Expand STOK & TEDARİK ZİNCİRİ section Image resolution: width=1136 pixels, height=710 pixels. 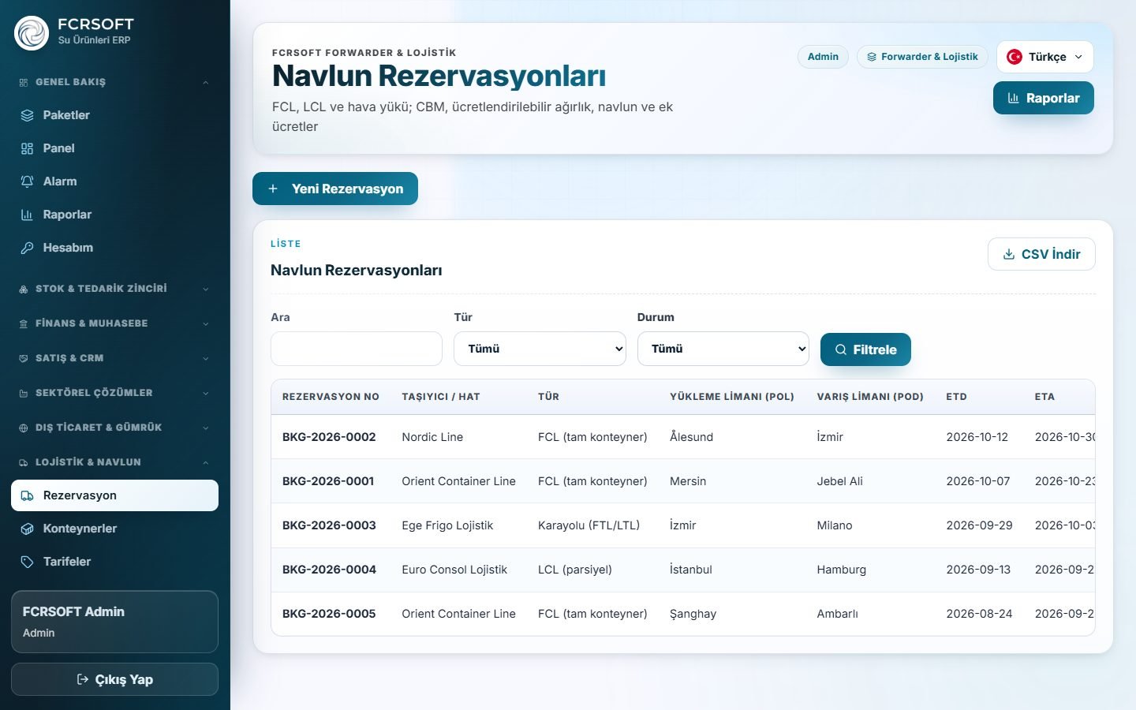(114, 289)
